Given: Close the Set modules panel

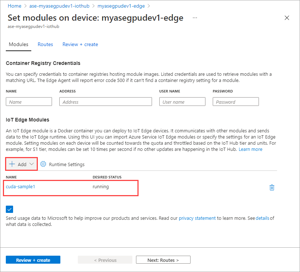Looking at the screenshot, I should point(287,18).
